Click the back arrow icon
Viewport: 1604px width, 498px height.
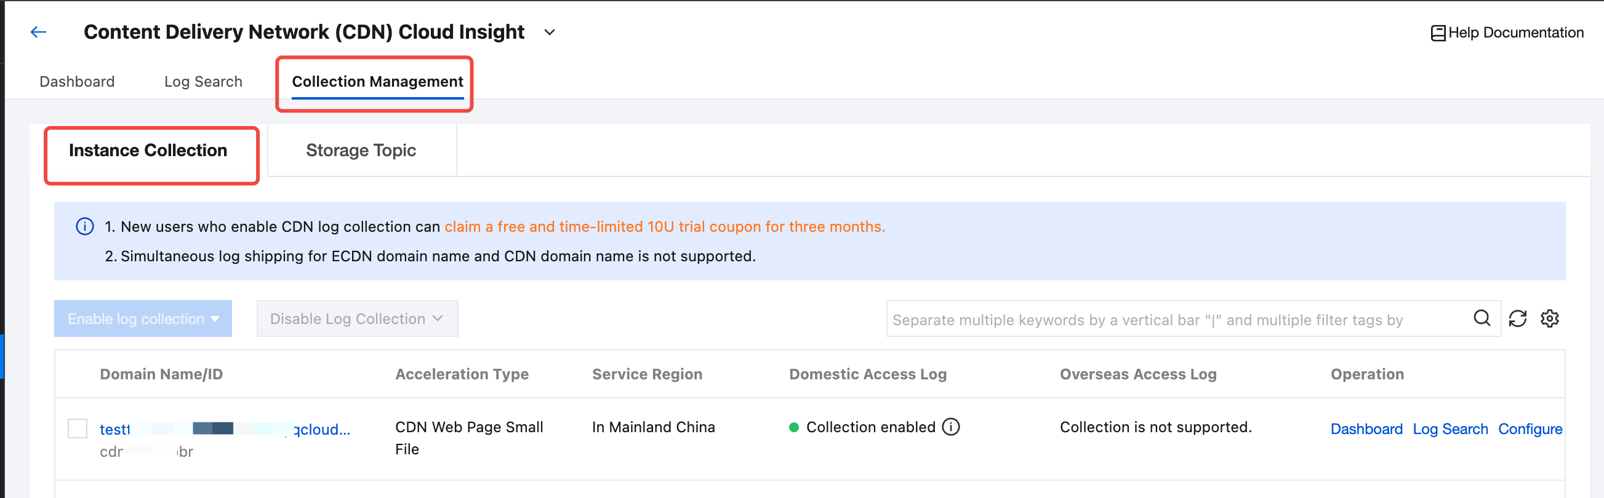point(39,33)
